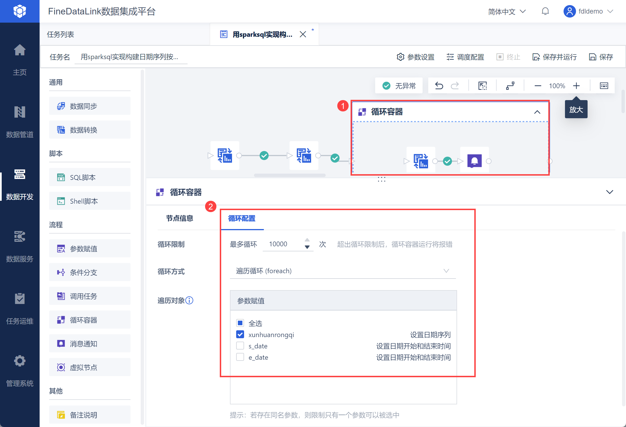Click the notification bell icon

[545, 11]
